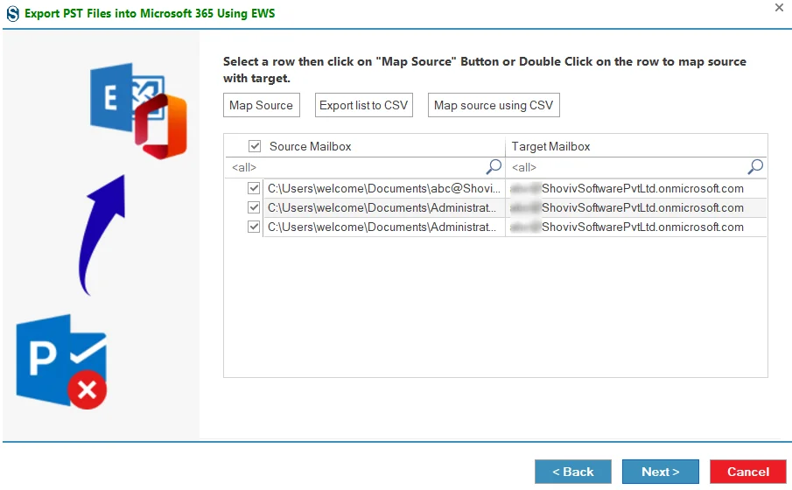This screenshot has height=490, width=792.
Task: Sort by Source Mailbox column header
Action: coord(310,146)
